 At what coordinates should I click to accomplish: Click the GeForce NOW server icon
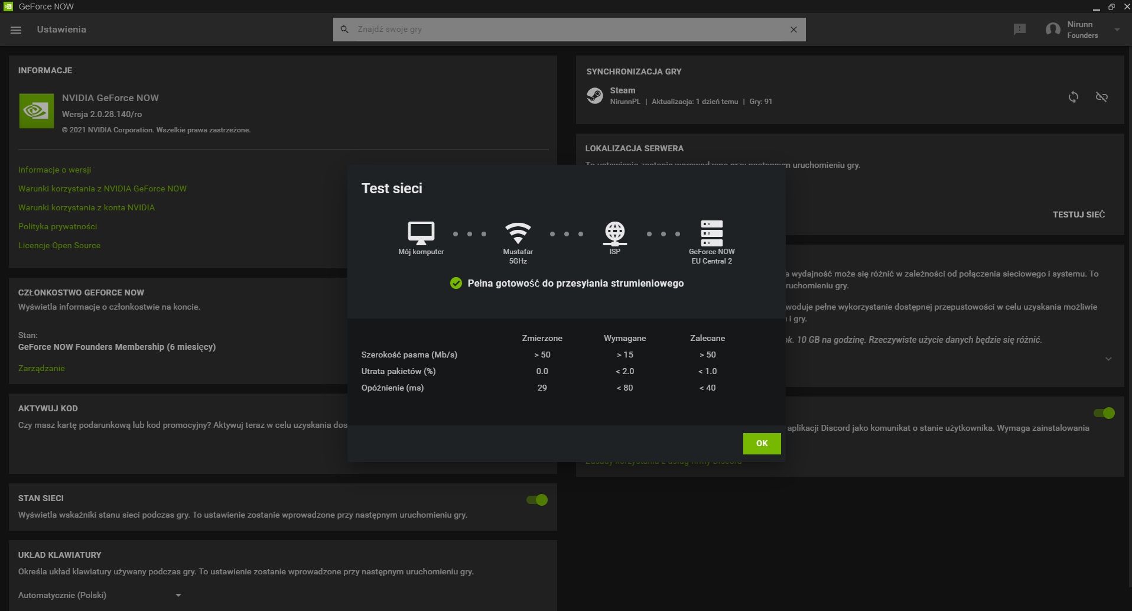coord(711,233)
